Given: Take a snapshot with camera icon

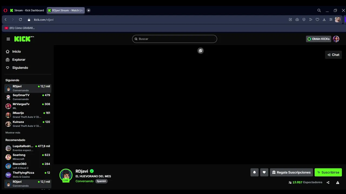Looking at the screenshot, I should pyautogui.click(x=297, y=19).
